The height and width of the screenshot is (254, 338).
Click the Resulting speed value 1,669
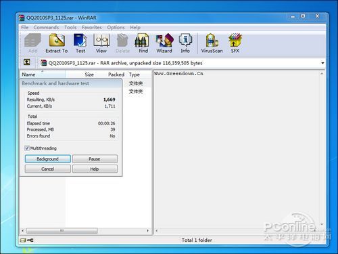click(110, 100)
